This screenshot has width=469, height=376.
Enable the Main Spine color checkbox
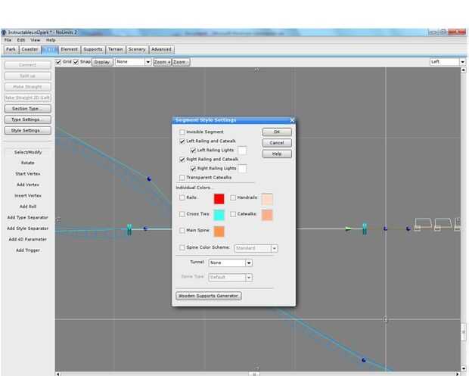coord(182,231)
